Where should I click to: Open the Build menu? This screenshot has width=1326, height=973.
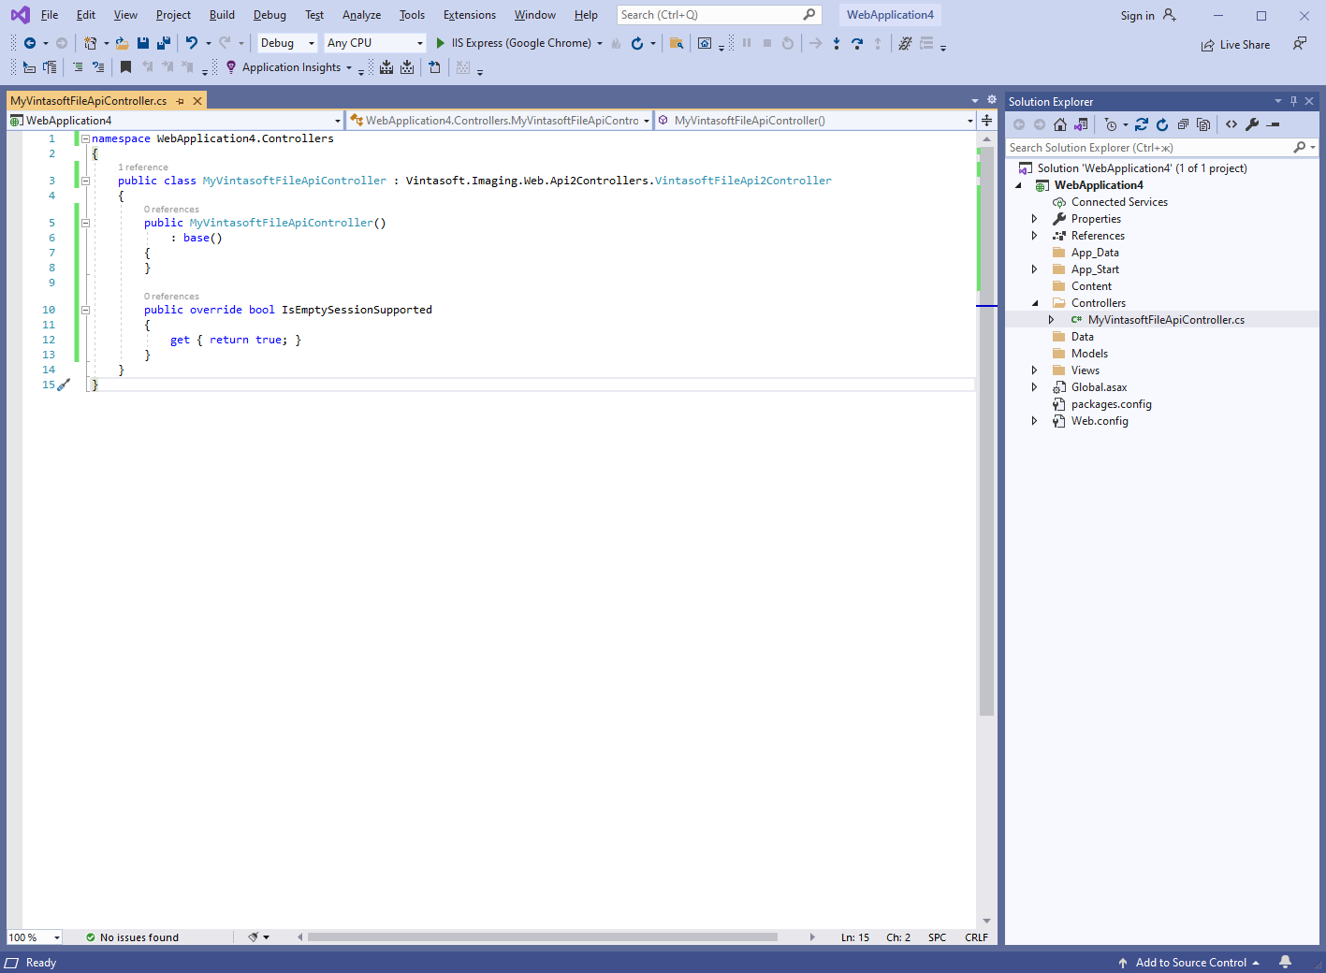[222, 15]
